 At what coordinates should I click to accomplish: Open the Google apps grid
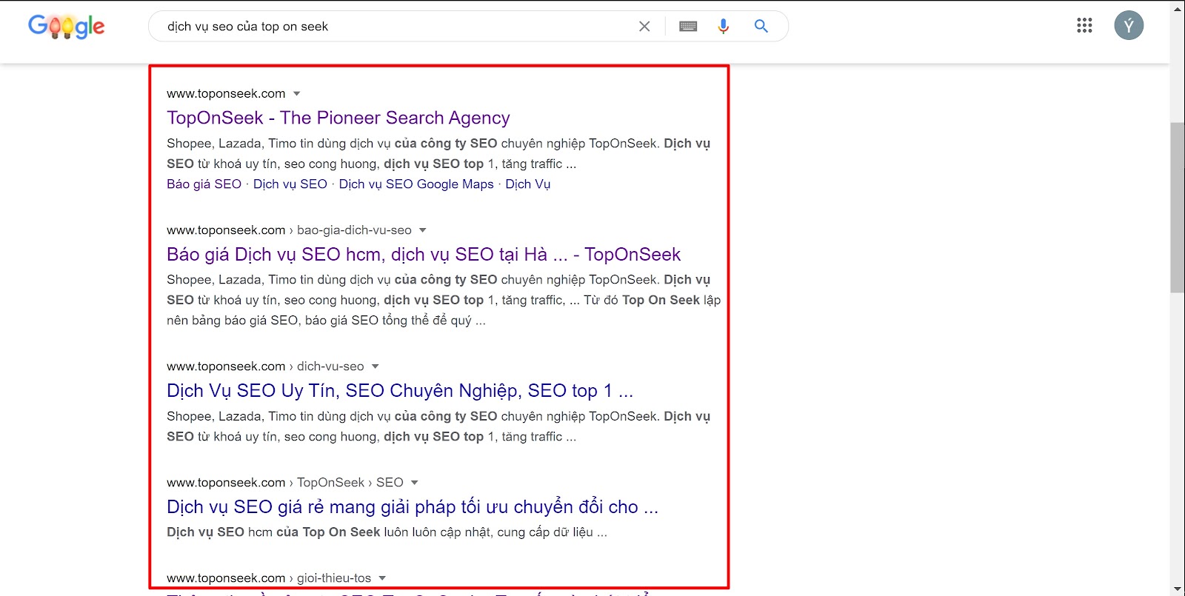click(1084, 26)
